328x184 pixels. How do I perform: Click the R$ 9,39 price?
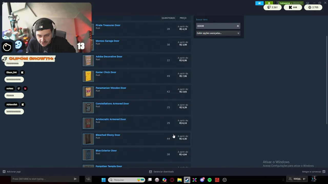[183, 107]
